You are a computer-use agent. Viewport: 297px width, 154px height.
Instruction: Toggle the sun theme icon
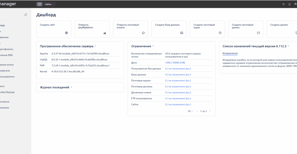(284, 4)
